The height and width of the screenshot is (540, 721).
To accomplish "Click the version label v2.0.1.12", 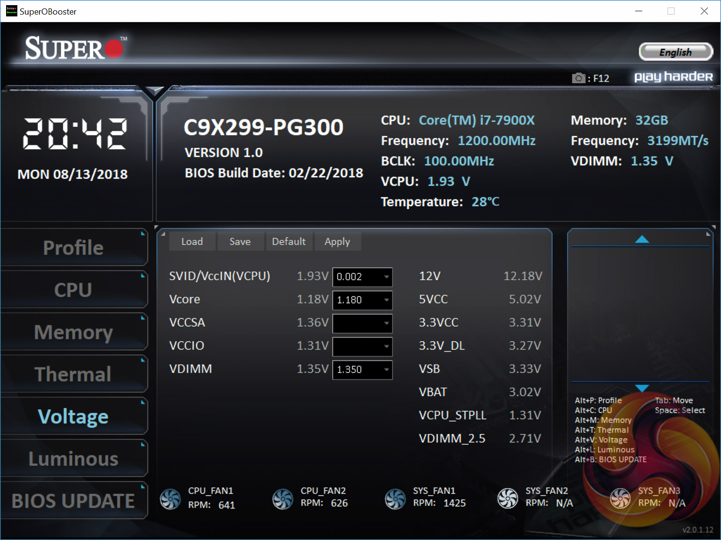I will [x=698, y=530].
